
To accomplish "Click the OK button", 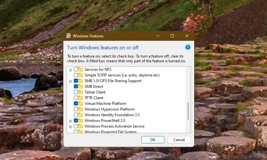I will pyautogui.click(x=153, y=139).
